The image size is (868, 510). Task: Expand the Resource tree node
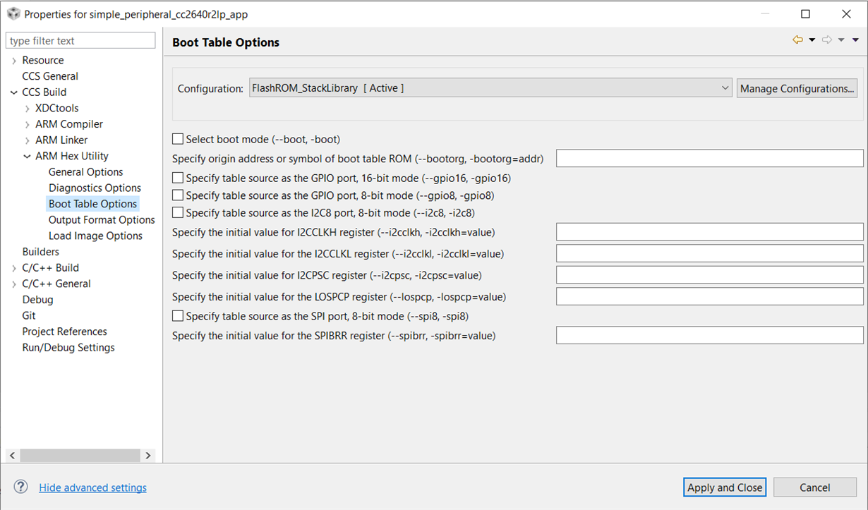click(x=13, y=61)
